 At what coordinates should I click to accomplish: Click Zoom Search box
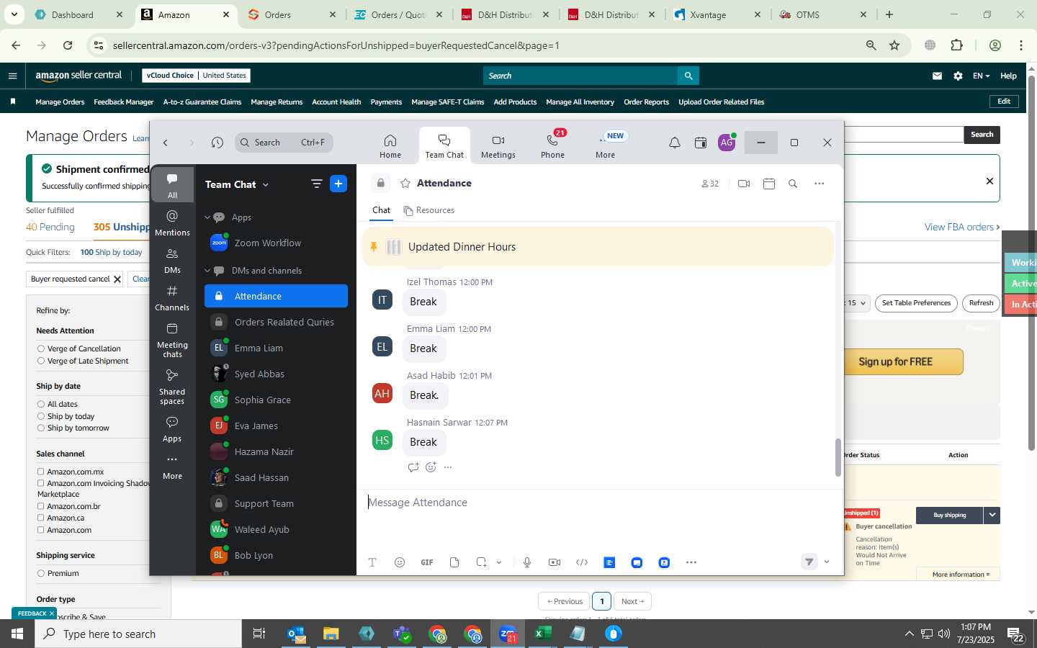(x=284, y=143)
